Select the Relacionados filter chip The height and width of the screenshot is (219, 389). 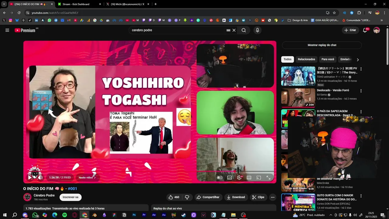306,59
